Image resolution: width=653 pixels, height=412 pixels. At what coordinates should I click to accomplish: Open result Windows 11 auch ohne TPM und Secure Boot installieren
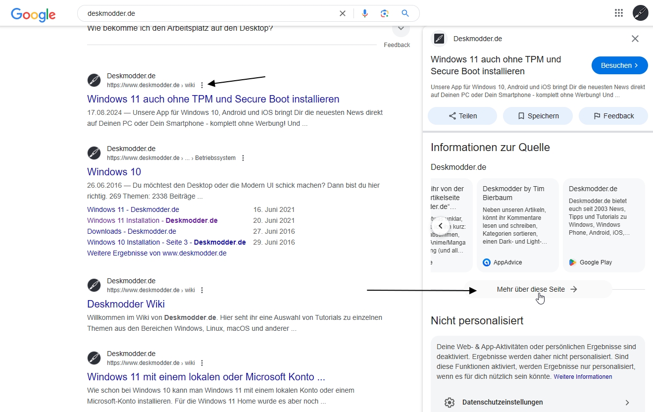click(x=213, y=99)
